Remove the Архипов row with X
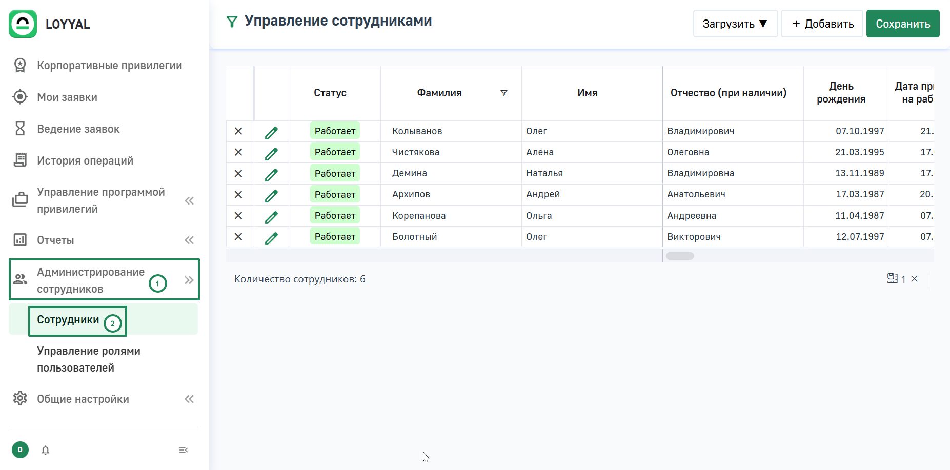950x470 pixels. point(238,195)
